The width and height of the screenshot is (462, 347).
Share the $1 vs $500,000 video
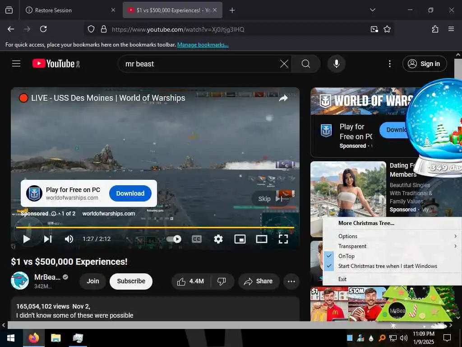click(x=258, y=281)
